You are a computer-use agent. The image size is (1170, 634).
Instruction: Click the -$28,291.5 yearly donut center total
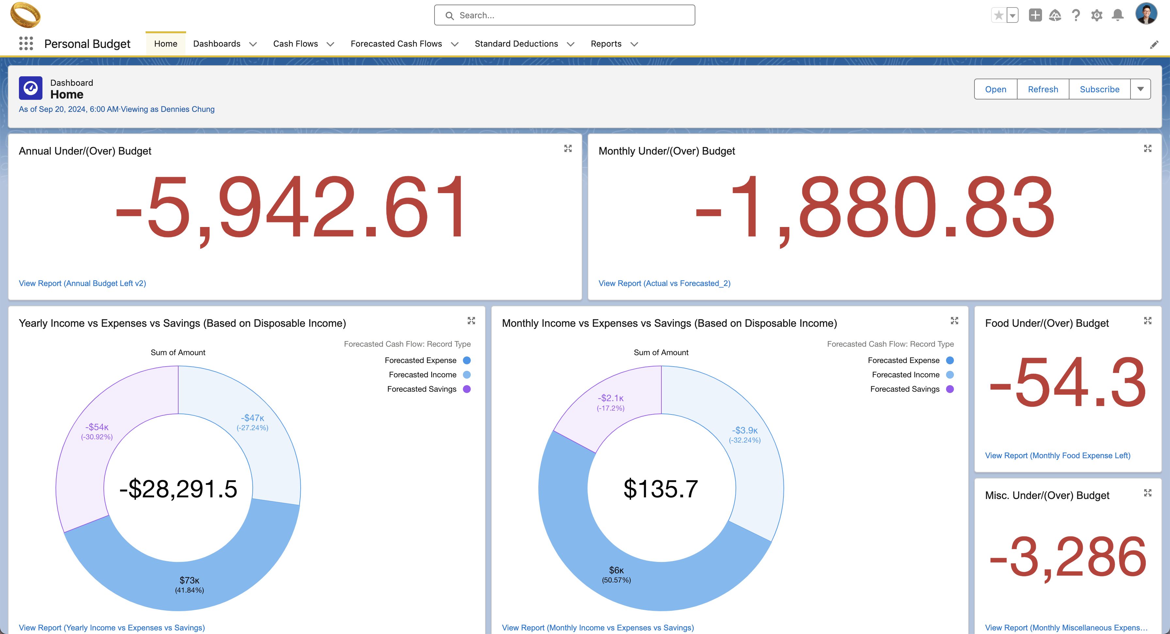tap(178, 489)
